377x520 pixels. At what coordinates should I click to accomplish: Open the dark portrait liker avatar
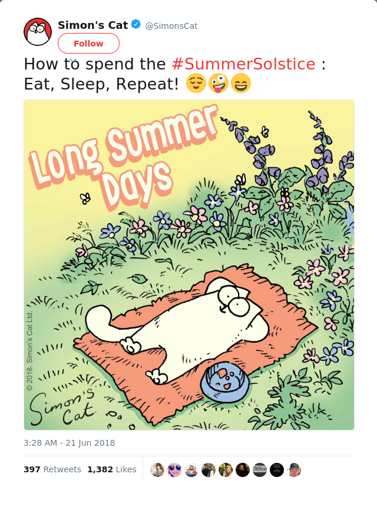coord(243,470)
